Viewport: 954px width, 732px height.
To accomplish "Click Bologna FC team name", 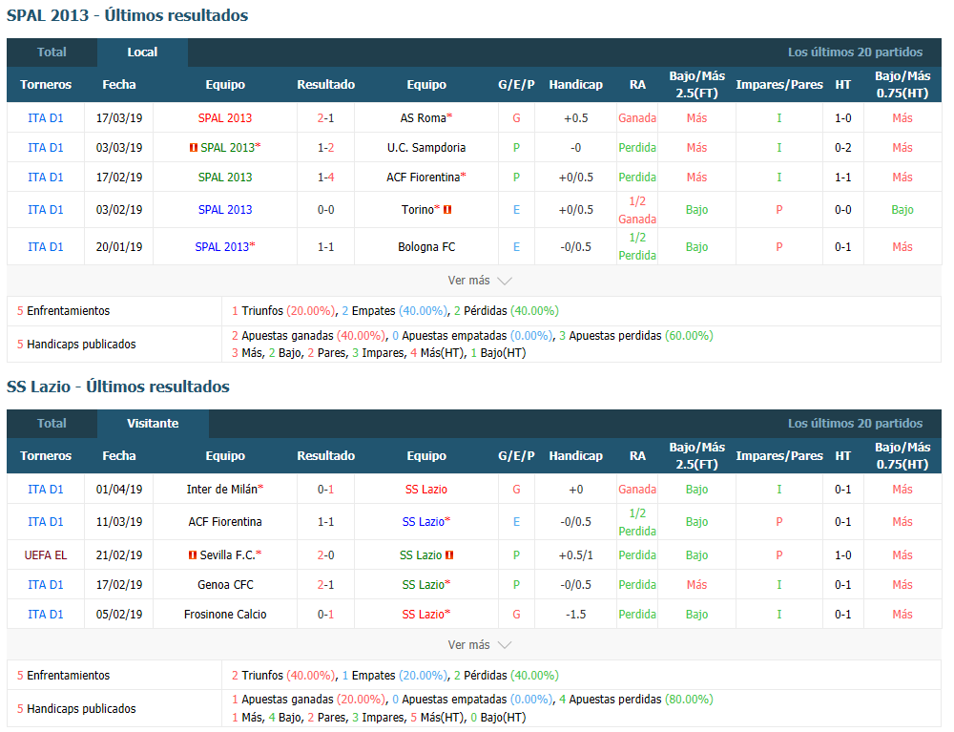I will click(426, 247).
